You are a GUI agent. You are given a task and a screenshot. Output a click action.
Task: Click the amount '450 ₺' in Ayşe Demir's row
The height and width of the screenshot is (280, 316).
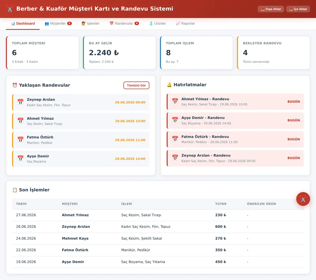(x=221, y=262)
